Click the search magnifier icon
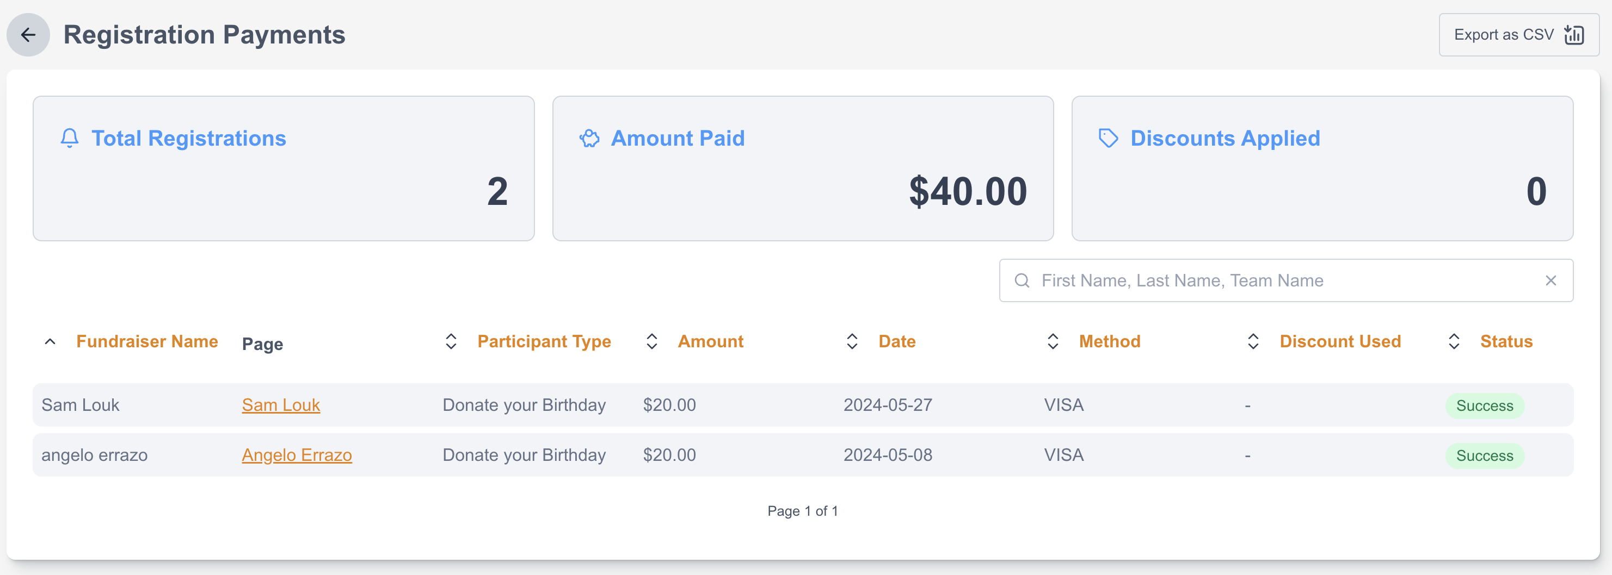Image resolution: width=1612 pixels, height=575 pixels. coord(1022,280)
